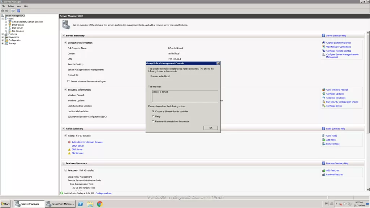Image resolution: width=370 pixels, height=208 pixels.
Task: Open the Help menu
Action: (26, 6)
